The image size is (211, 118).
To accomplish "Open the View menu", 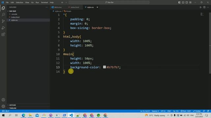I will click(27, 2).
